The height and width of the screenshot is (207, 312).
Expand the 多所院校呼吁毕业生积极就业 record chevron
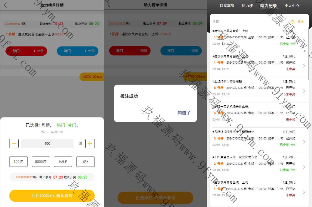point(304,142)
